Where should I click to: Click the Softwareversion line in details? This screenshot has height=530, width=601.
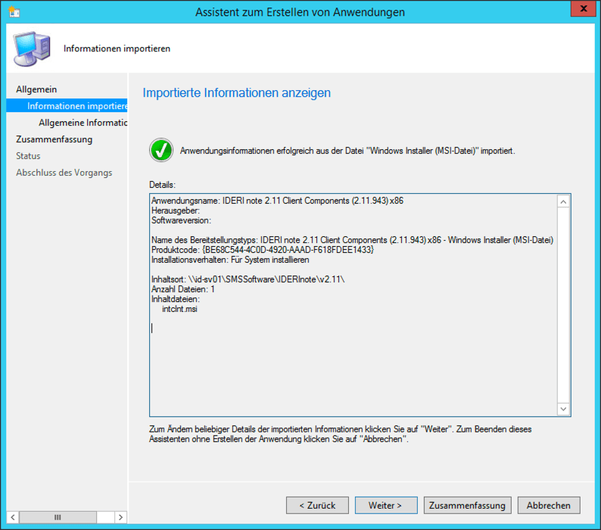coord(181,220)
